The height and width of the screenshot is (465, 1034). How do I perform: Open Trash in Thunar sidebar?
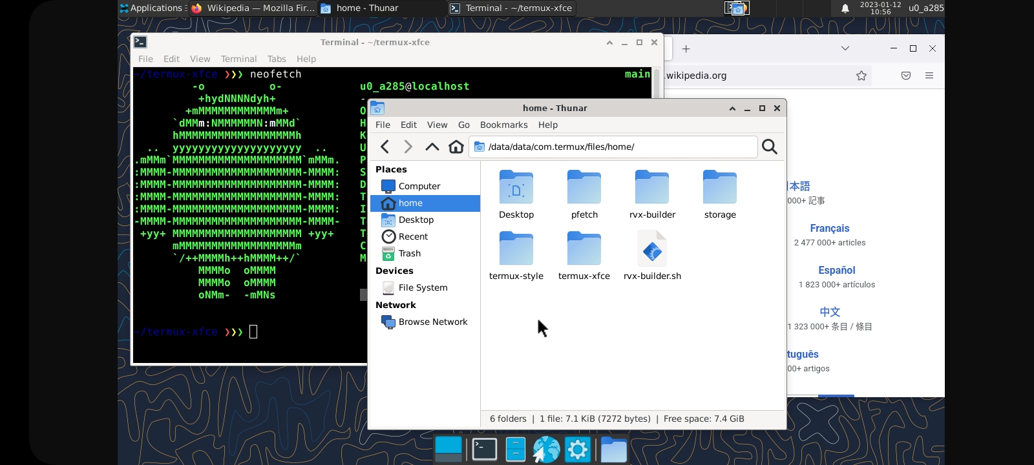click(425, 253)
